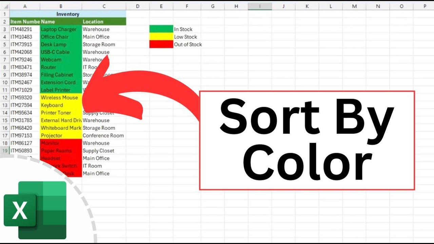Click the Monitor cell
This screenshot has width=434, height=244.
61,143
